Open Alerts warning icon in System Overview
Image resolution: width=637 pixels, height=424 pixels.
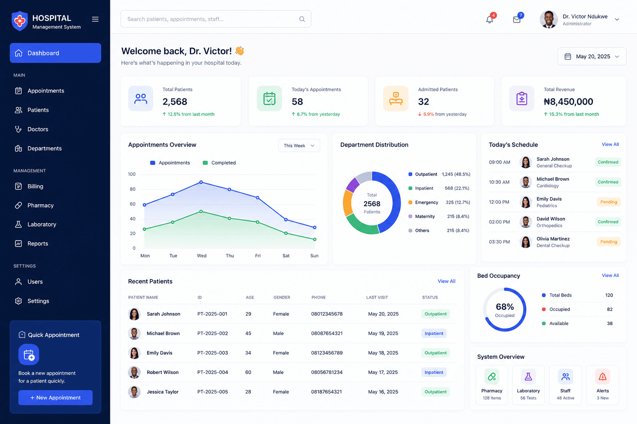coord(603,377)
